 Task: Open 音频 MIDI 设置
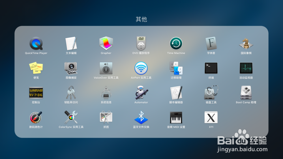click(x=176, y=117)
